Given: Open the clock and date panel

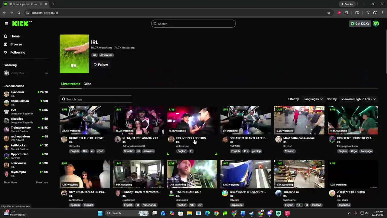Looking at the screenshot, I should pyautogui.click(x=378, y=213).
